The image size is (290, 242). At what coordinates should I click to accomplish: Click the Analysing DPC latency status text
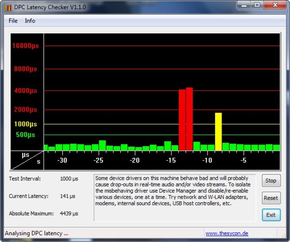pyautogui.click(x=37, y=233)
